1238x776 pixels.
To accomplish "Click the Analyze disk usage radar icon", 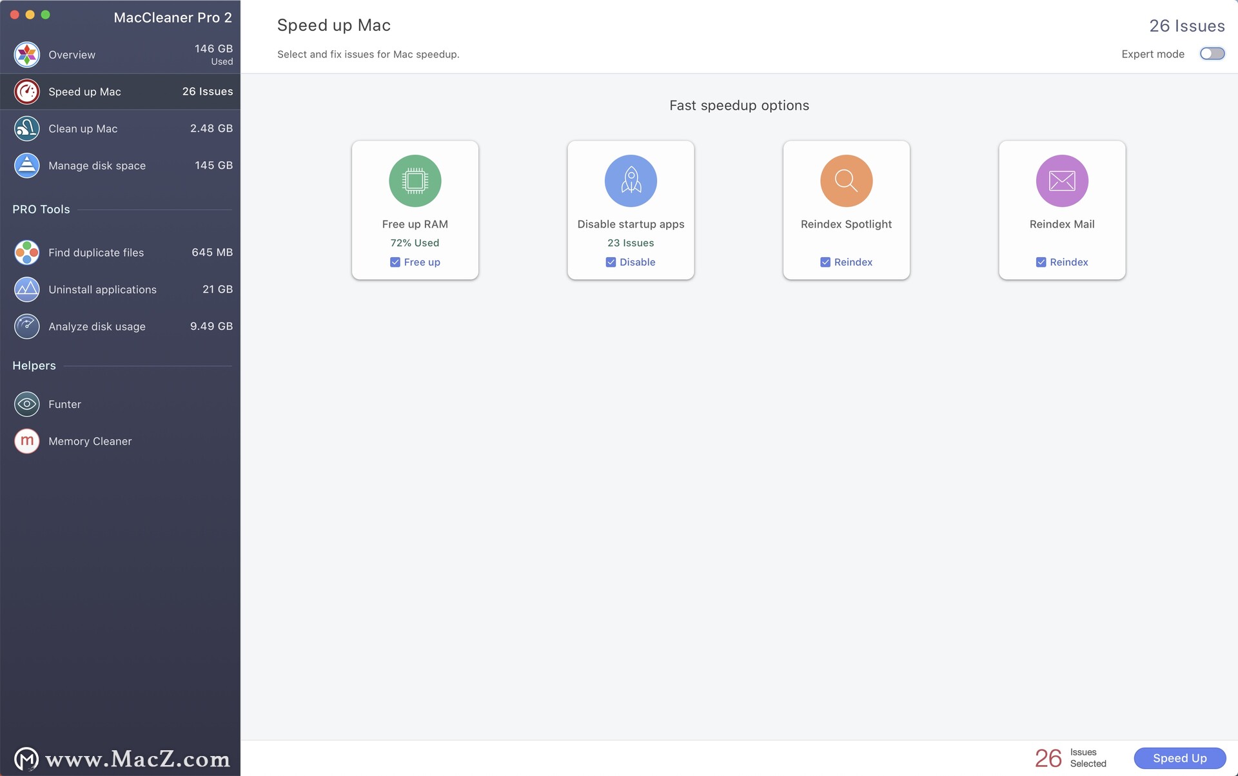I will coord(26,327).
